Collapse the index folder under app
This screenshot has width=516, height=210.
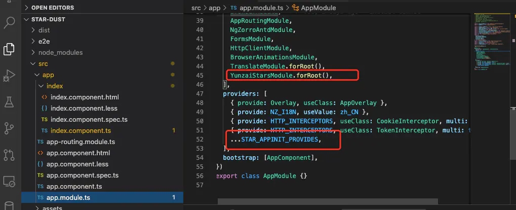(x=55, y=86)
